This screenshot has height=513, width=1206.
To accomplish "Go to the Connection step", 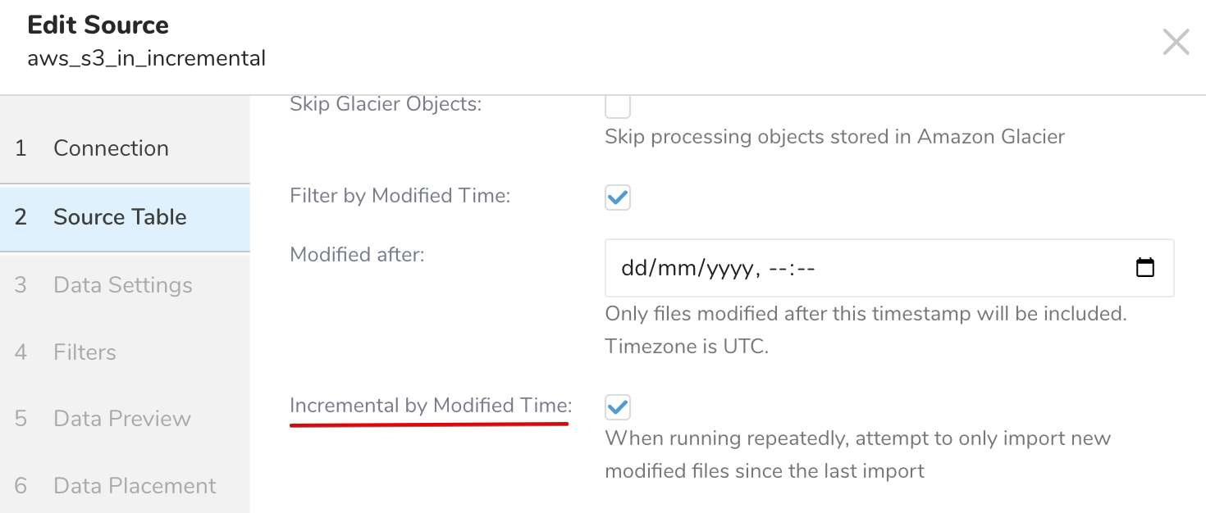I will 111,148.
